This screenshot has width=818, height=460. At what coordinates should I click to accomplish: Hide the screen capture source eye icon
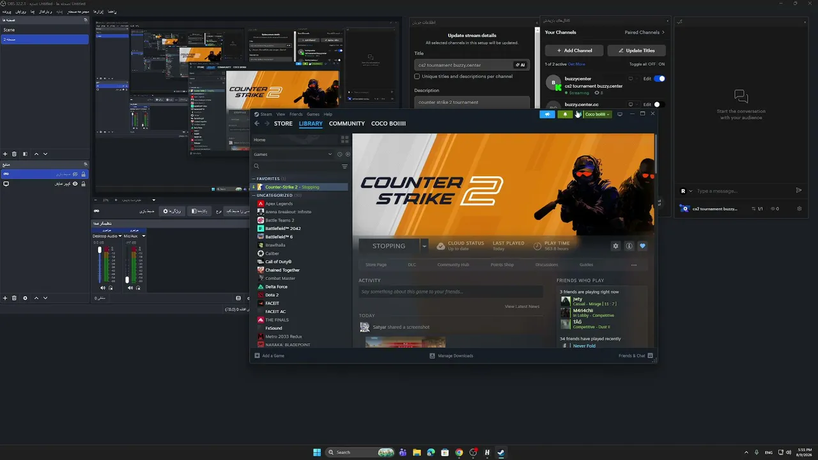(75, 184)
